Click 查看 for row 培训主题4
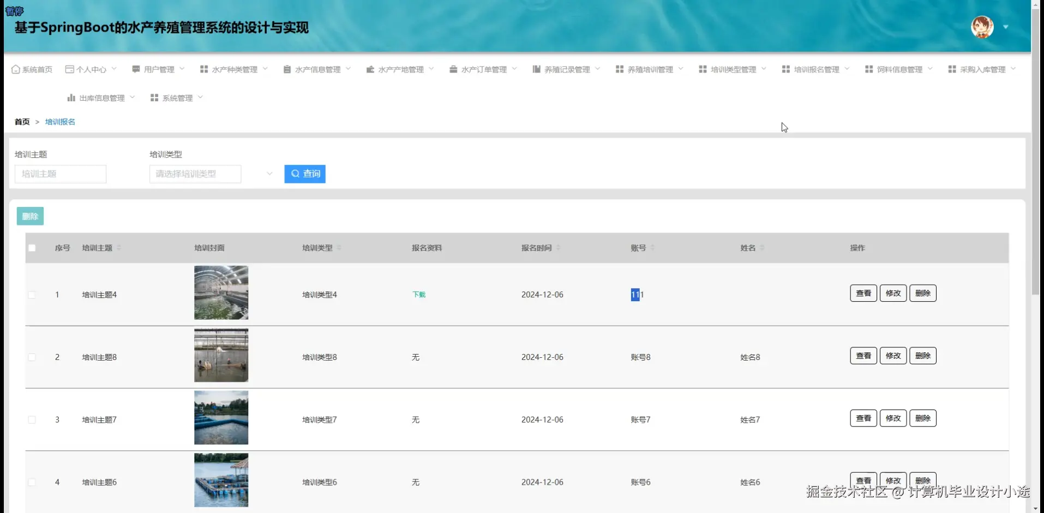This screenshot has width=1044, height=513. pyautogui.click(x=863, y=293)
